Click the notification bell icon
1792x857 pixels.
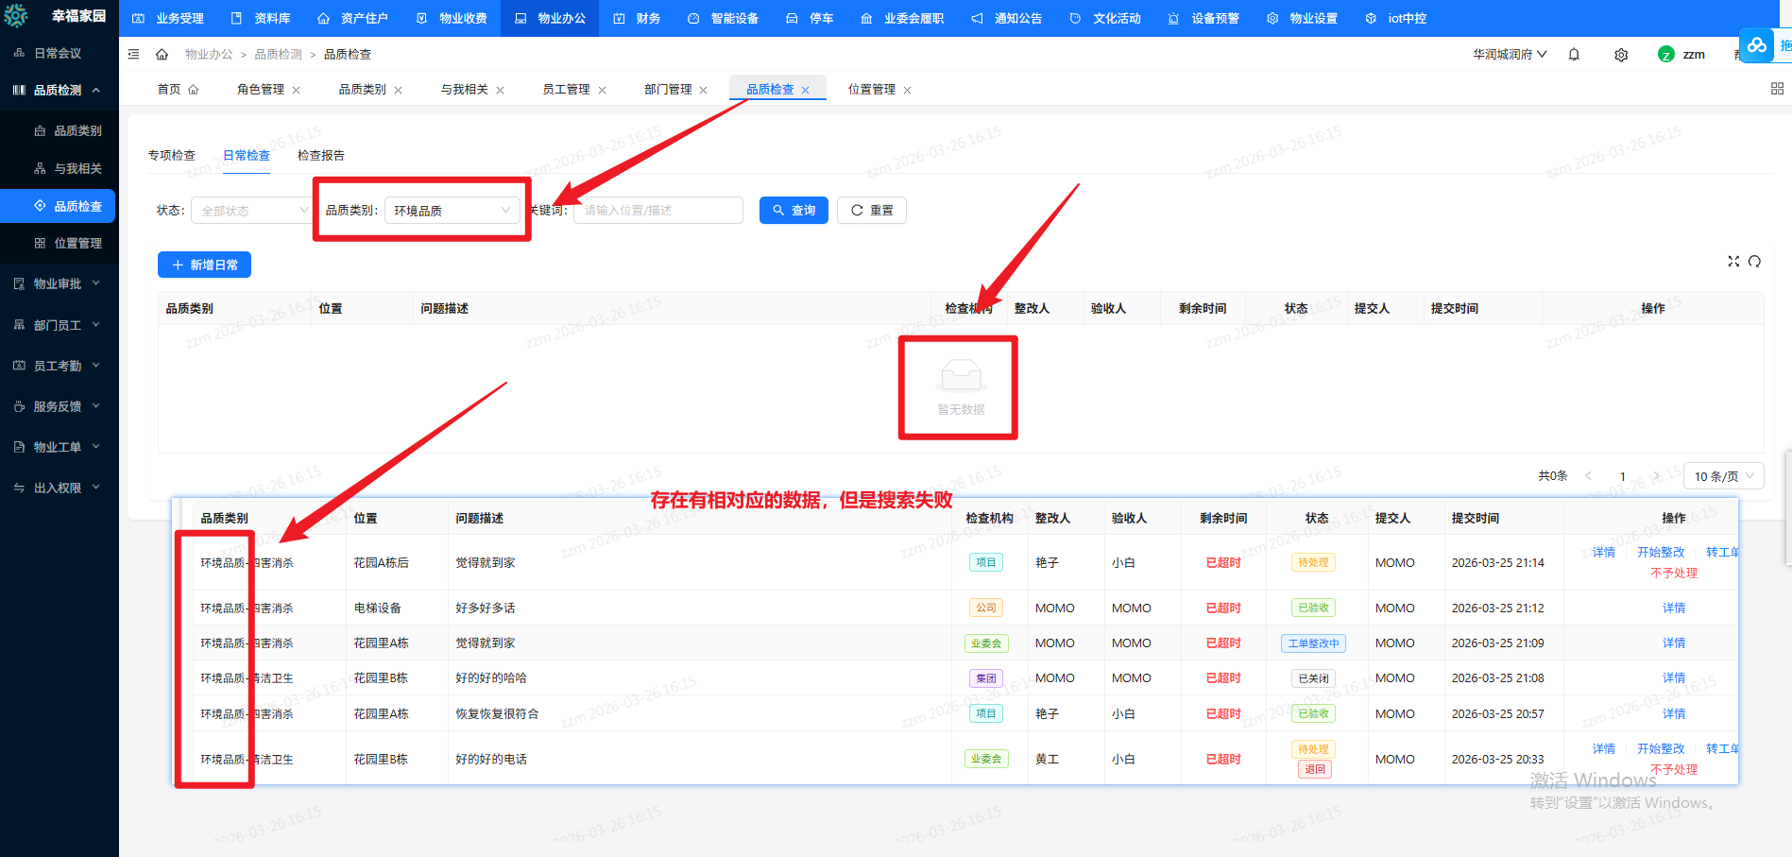[x=1574, y=55]
